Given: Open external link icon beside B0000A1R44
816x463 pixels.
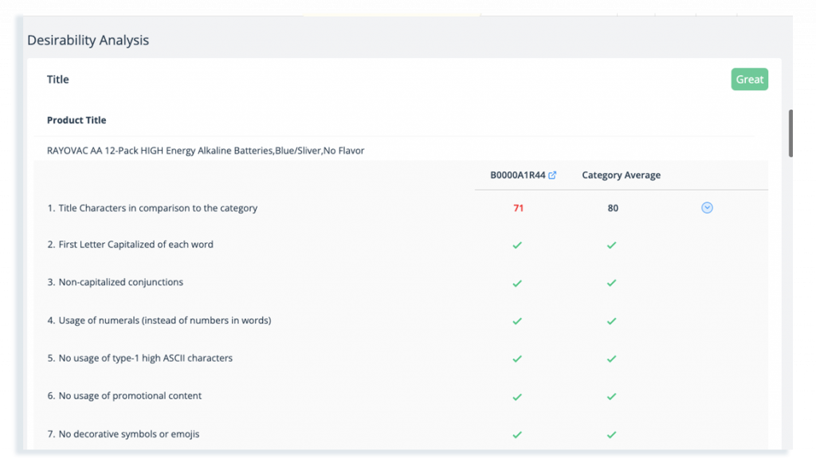Looking at the screenshot, I should pos(552,175).
